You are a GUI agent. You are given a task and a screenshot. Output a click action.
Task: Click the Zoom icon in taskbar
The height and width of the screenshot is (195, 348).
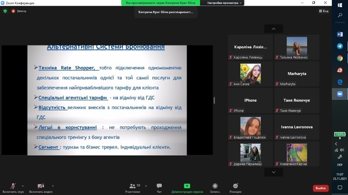coord(340,94)
